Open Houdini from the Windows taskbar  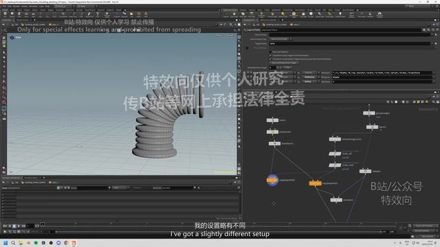[x=74, y=243]
